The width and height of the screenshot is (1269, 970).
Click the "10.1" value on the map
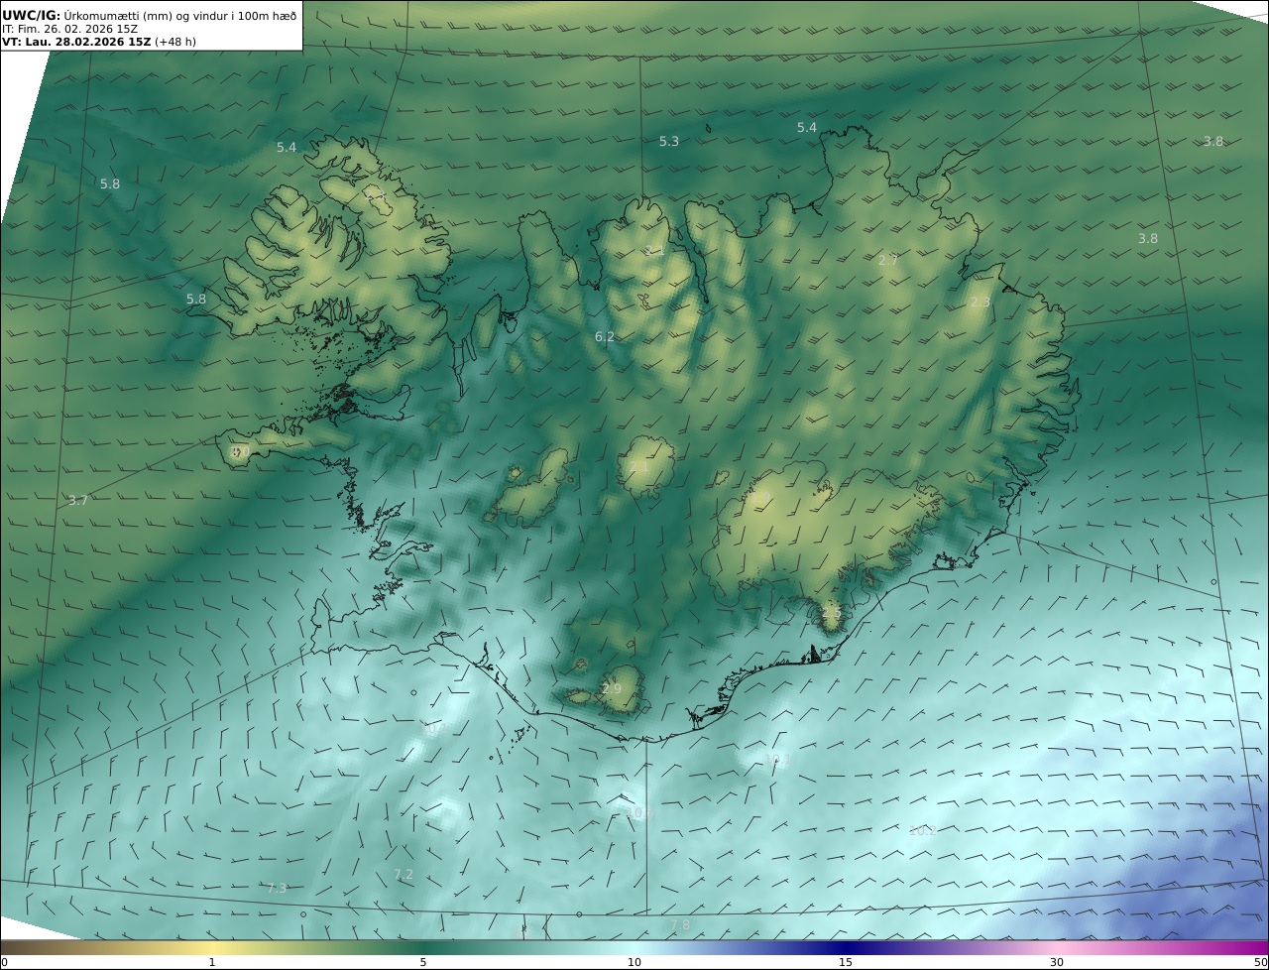tap(776, 760)
